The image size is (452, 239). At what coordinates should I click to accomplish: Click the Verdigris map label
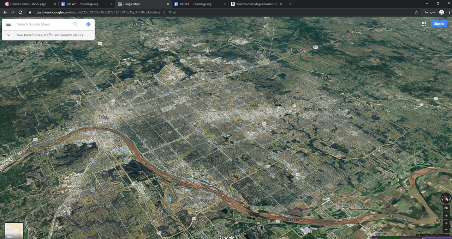click(264, 33)
